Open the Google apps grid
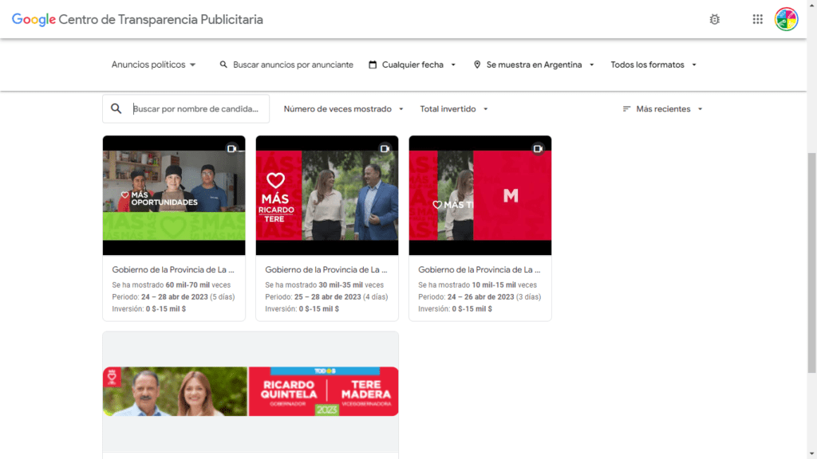817x459 pixels. pyautogui.click(x=757, y=19)
